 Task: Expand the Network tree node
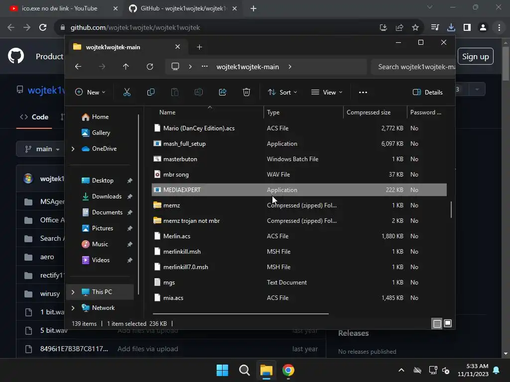(x=73, y=308)
